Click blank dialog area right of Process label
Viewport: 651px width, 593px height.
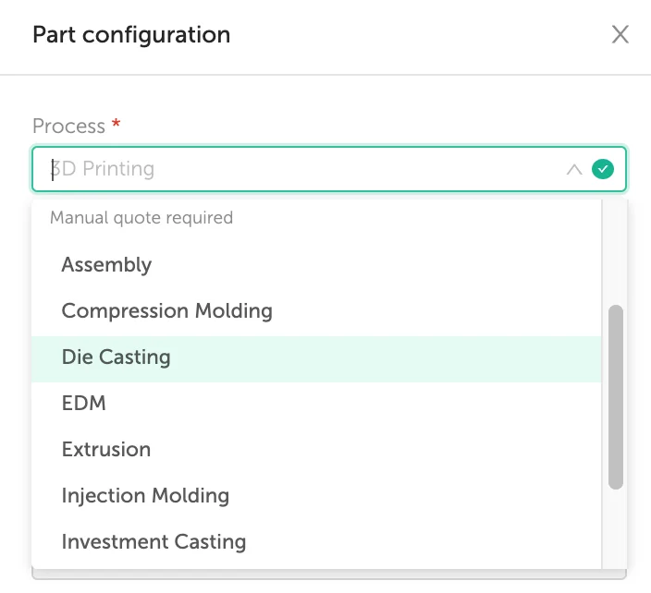click(374, 126)
